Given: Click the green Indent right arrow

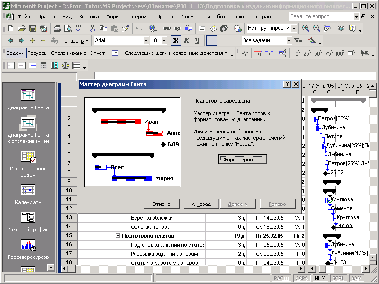Looking at the screenshot, I should tap(21, 41).
